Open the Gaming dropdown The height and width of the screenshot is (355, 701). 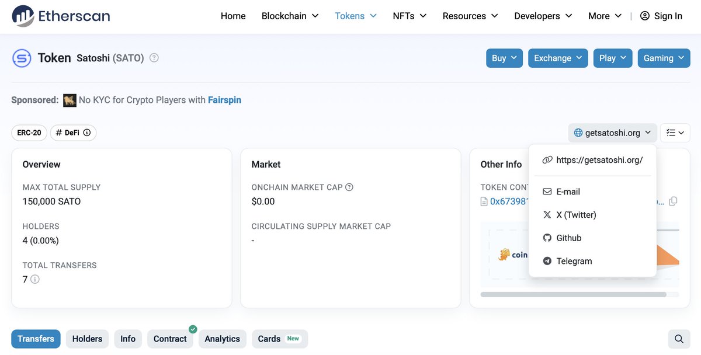point(664,58)
